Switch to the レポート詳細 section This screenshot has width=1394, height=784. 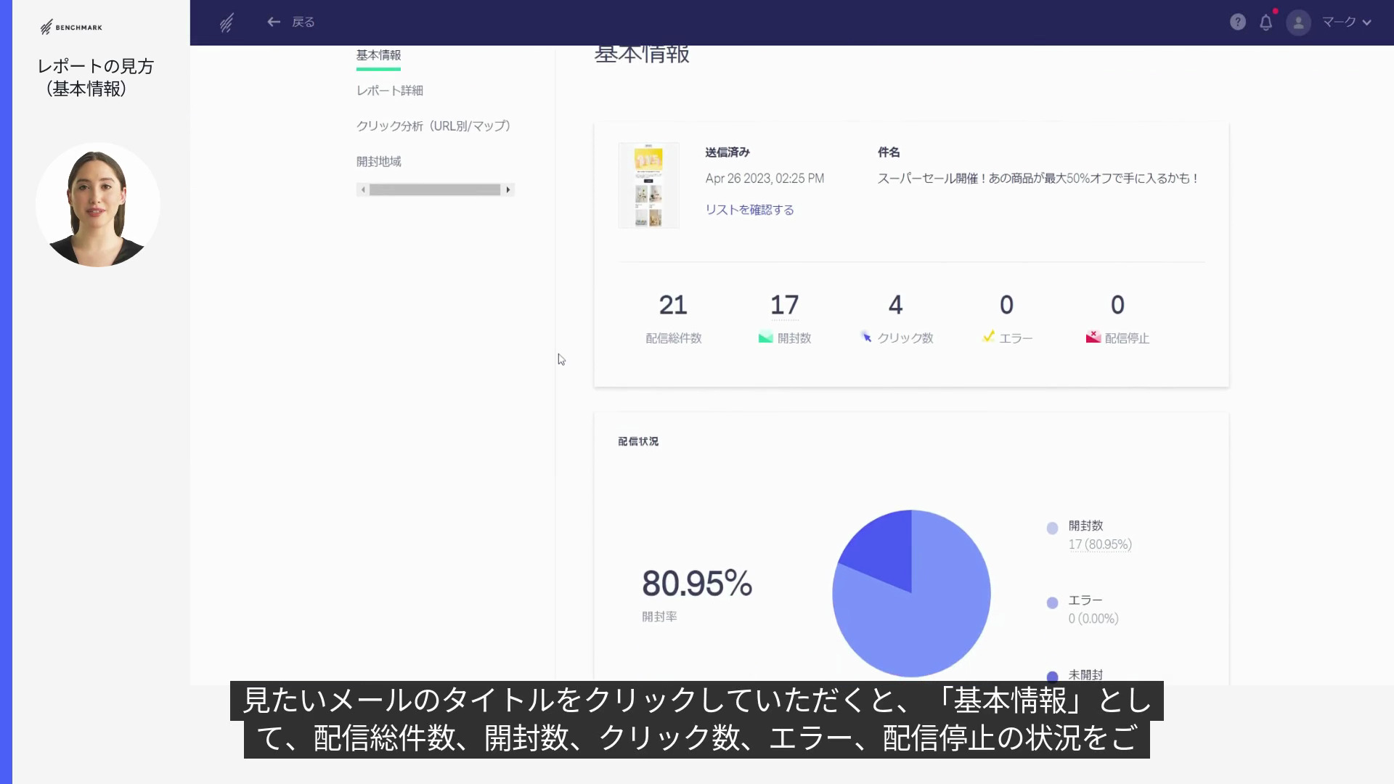coord(390,90)
